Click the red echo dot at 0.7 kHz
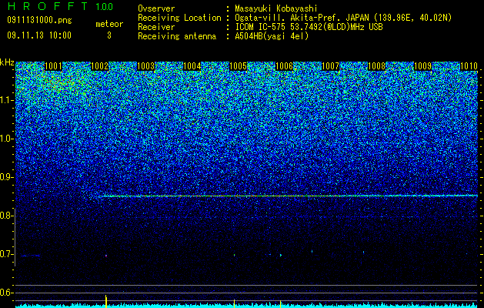Image resolution: width=484 pixels, height=308 pixels. (x=106, y=256)
